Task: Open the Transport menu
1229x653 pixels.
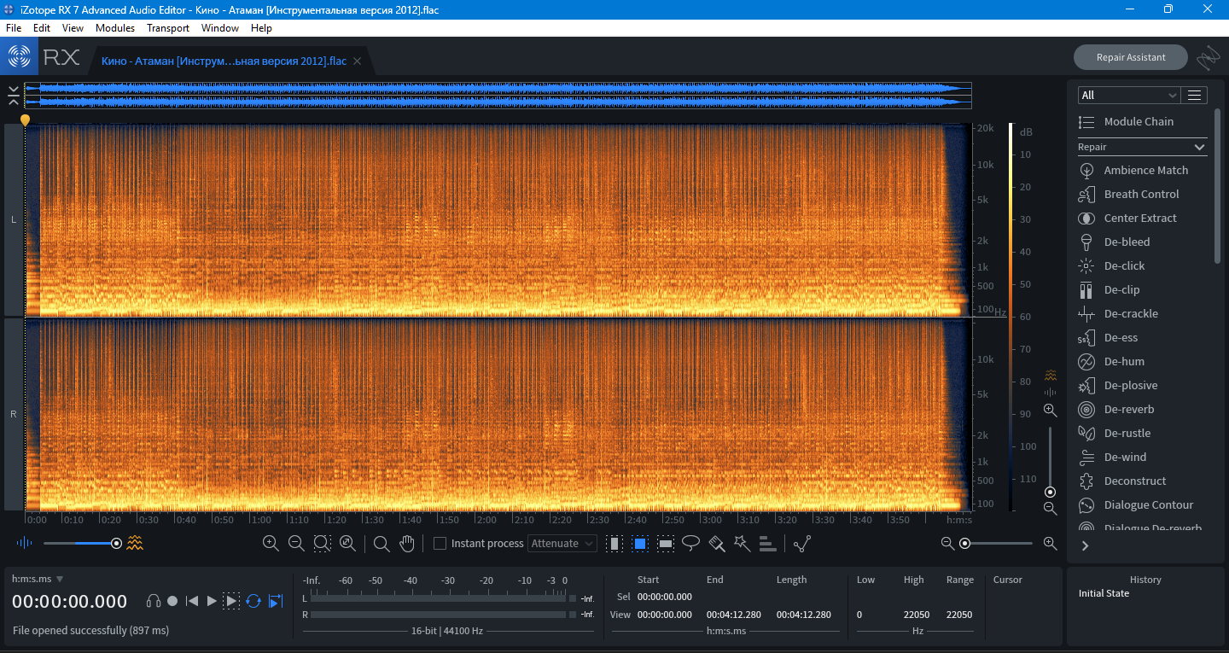Action: [x=167, y=28]
